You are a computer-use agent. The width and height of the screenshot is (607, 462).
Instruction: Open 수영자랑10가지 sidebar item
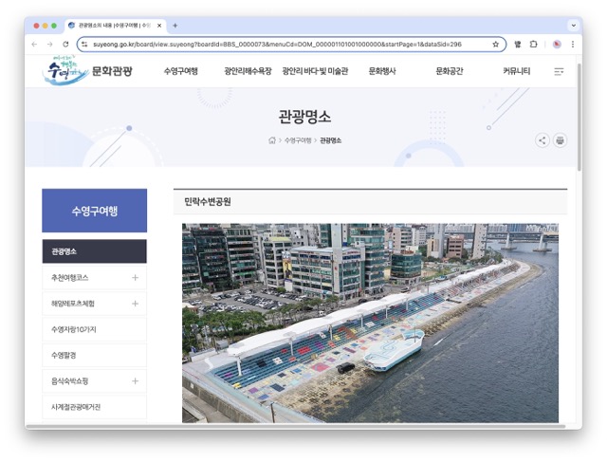click(95, 329)
